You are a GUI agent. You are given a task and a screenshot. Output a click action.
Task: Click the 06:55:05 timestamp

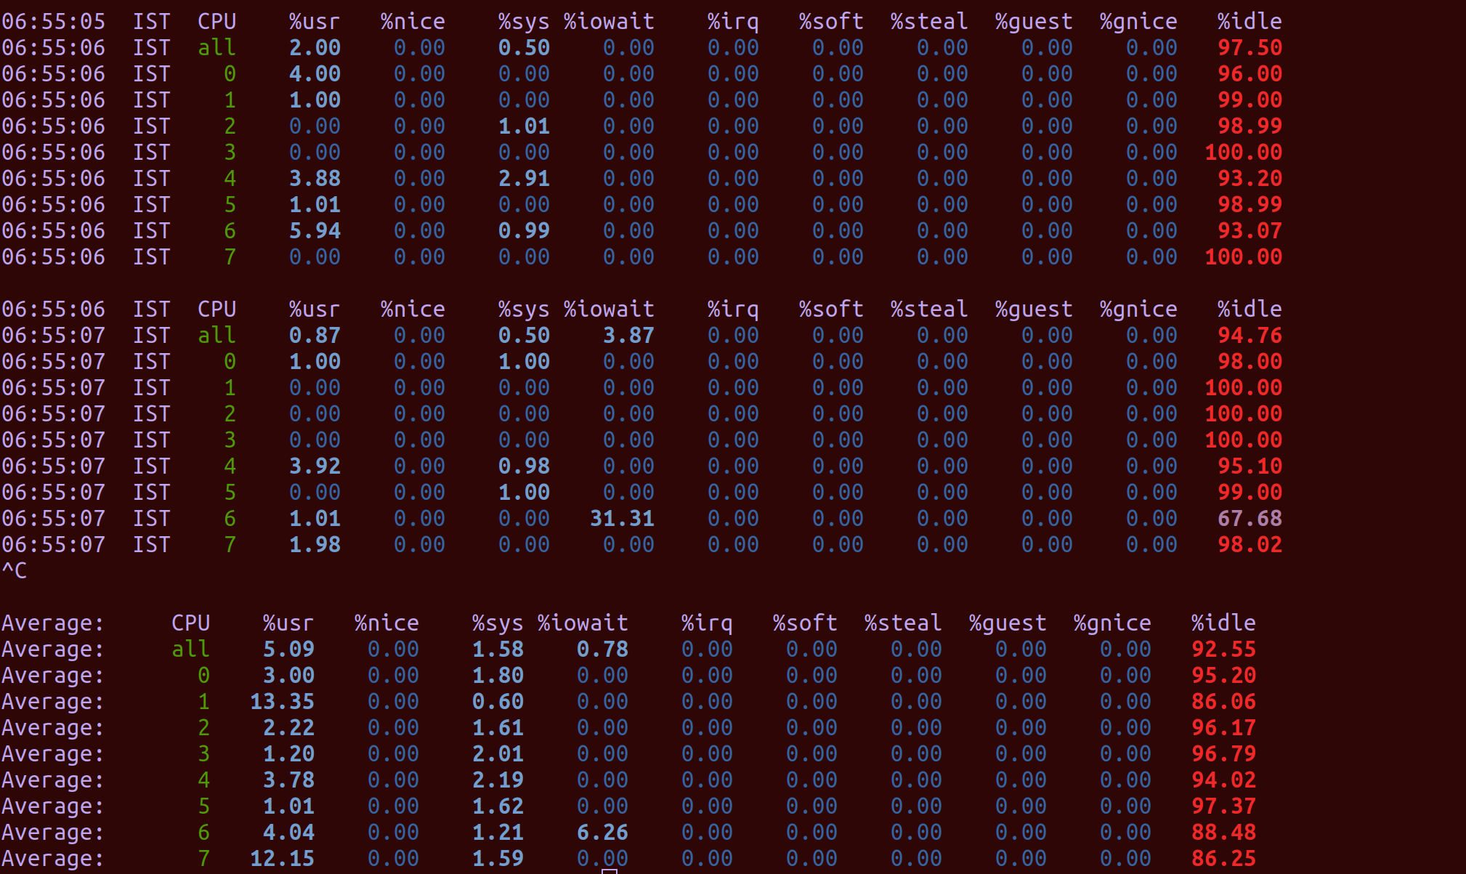pos(53,22)
